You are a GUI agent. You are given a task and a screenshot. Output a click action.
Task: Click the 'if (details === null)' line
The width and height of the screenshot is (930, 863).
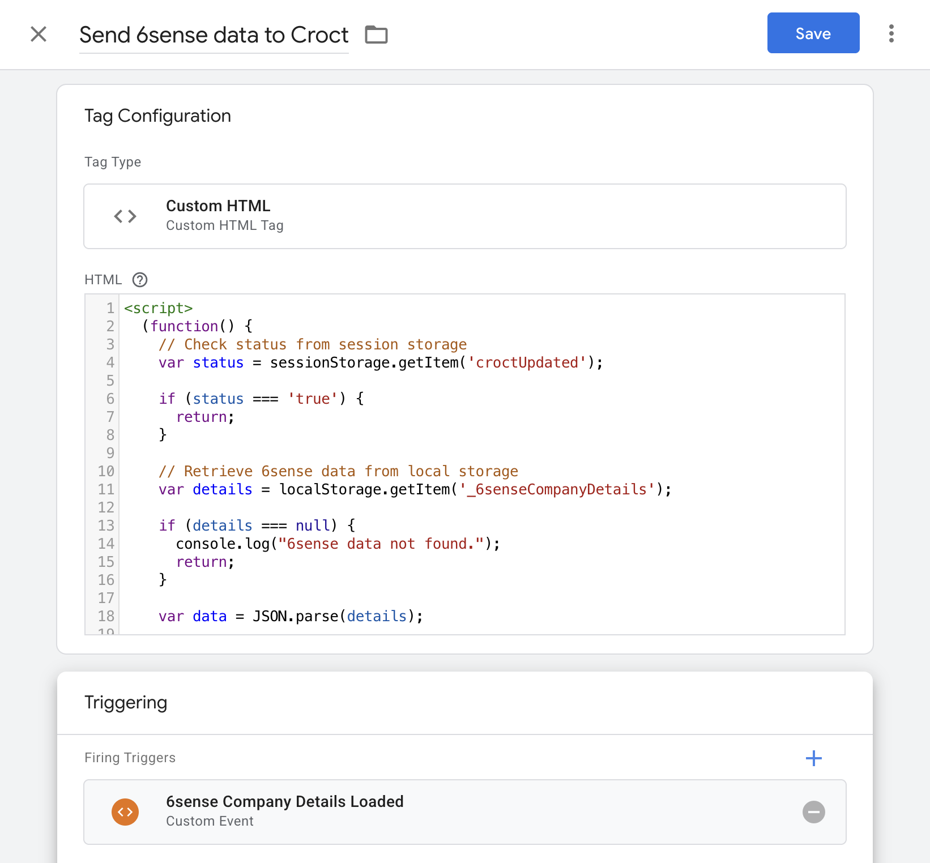point(257,526)
